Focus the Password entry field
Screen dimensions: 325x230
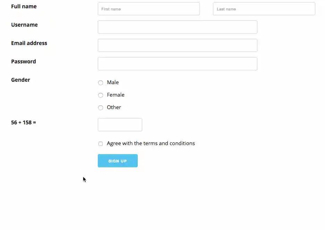coord(177,64)
